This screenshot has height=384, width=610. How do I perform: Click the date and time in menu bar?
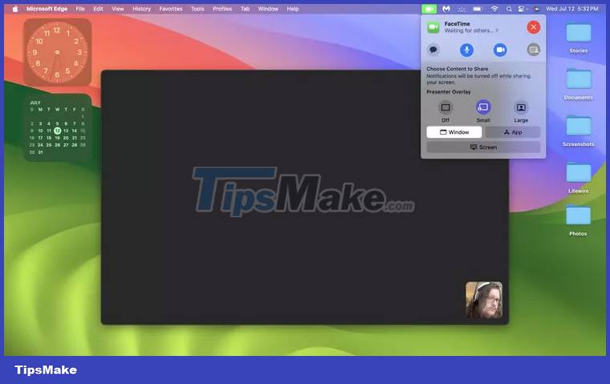(571, 9)
